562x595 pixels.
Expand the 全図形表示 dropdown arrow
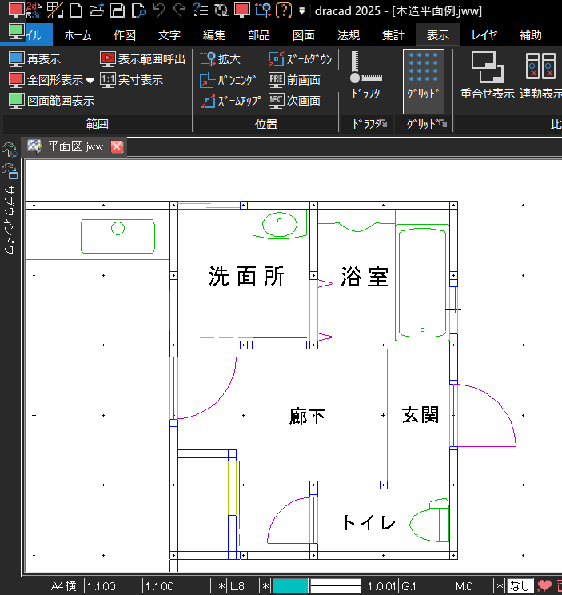pos(90,81)
